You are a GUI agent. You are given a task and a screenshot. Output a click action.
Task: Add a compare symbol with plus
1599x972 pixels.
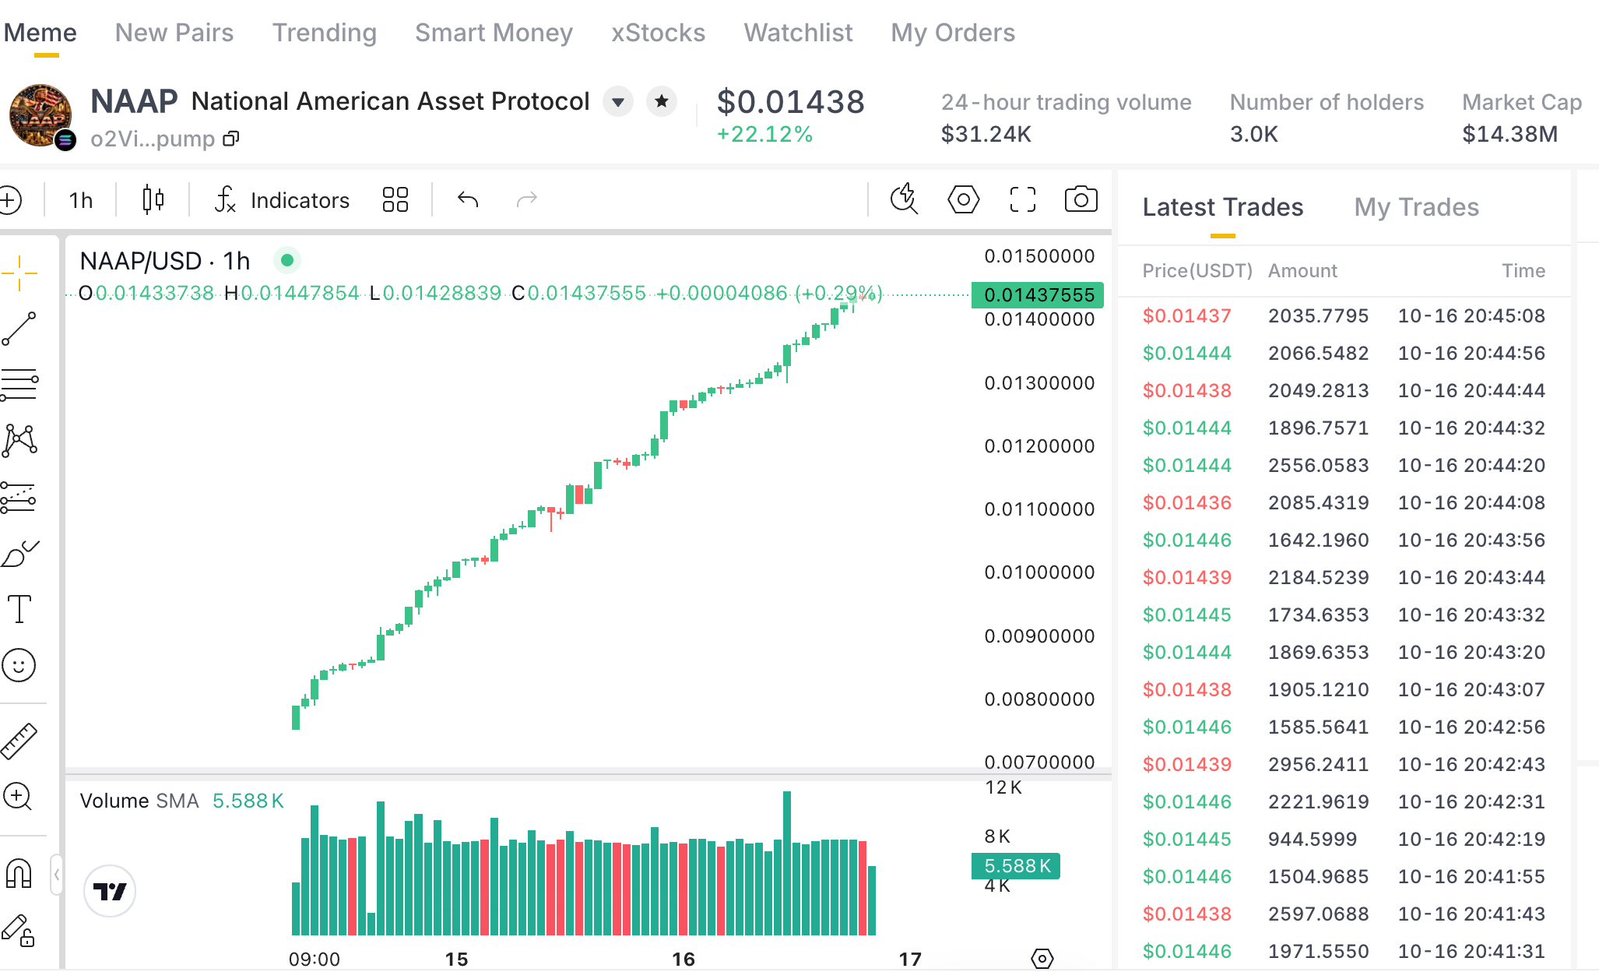click(x=10, y=200)
